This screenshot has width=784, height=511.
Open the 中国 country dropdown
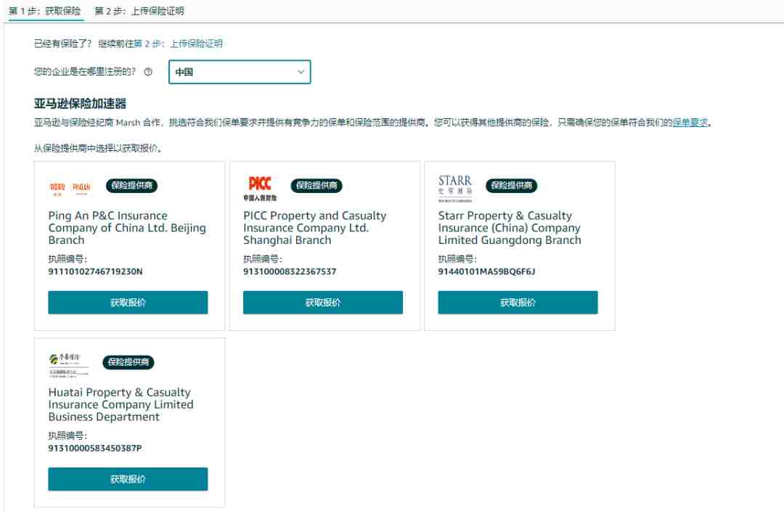tap(240, 72)
